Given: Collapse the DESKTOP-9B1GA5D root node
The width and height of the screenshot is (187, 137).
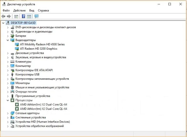Looking at the screenshot, I should click(x=3, y=23).
